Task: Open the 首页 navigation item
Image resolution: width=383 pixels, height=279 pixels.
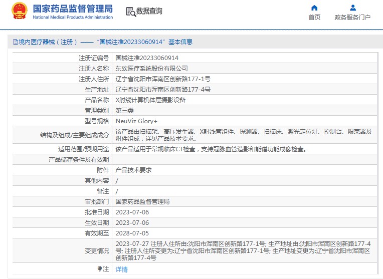Action: pyautogui.click(x=314, y=17)
